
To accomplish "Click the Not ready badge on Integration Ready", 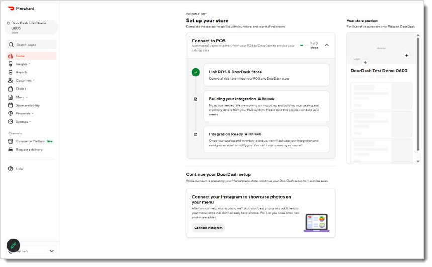I will [x=253, y=134].
